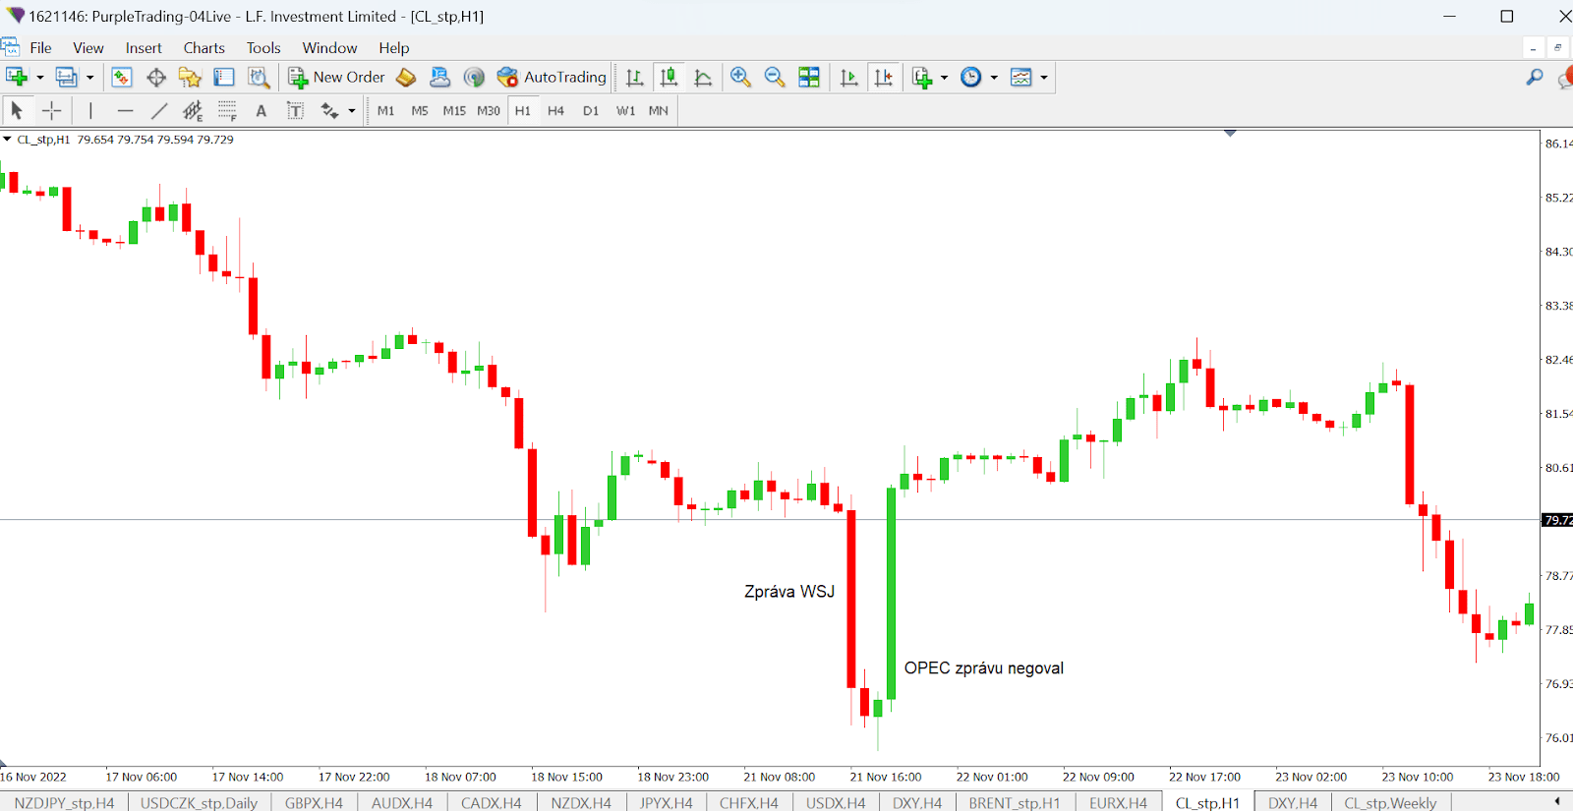The height and width of the screenshot is (811, 1573).
Task: Enable AutoTrading button
Action: (x=552, y=78)
